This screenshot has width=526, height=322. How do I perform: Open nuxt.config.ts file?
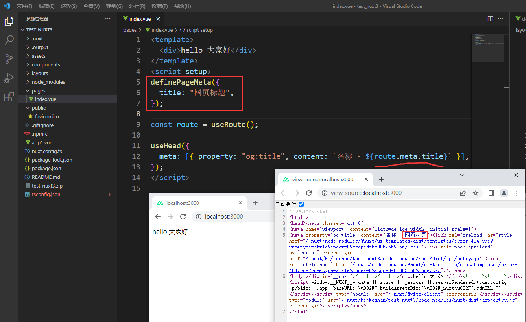47,151
